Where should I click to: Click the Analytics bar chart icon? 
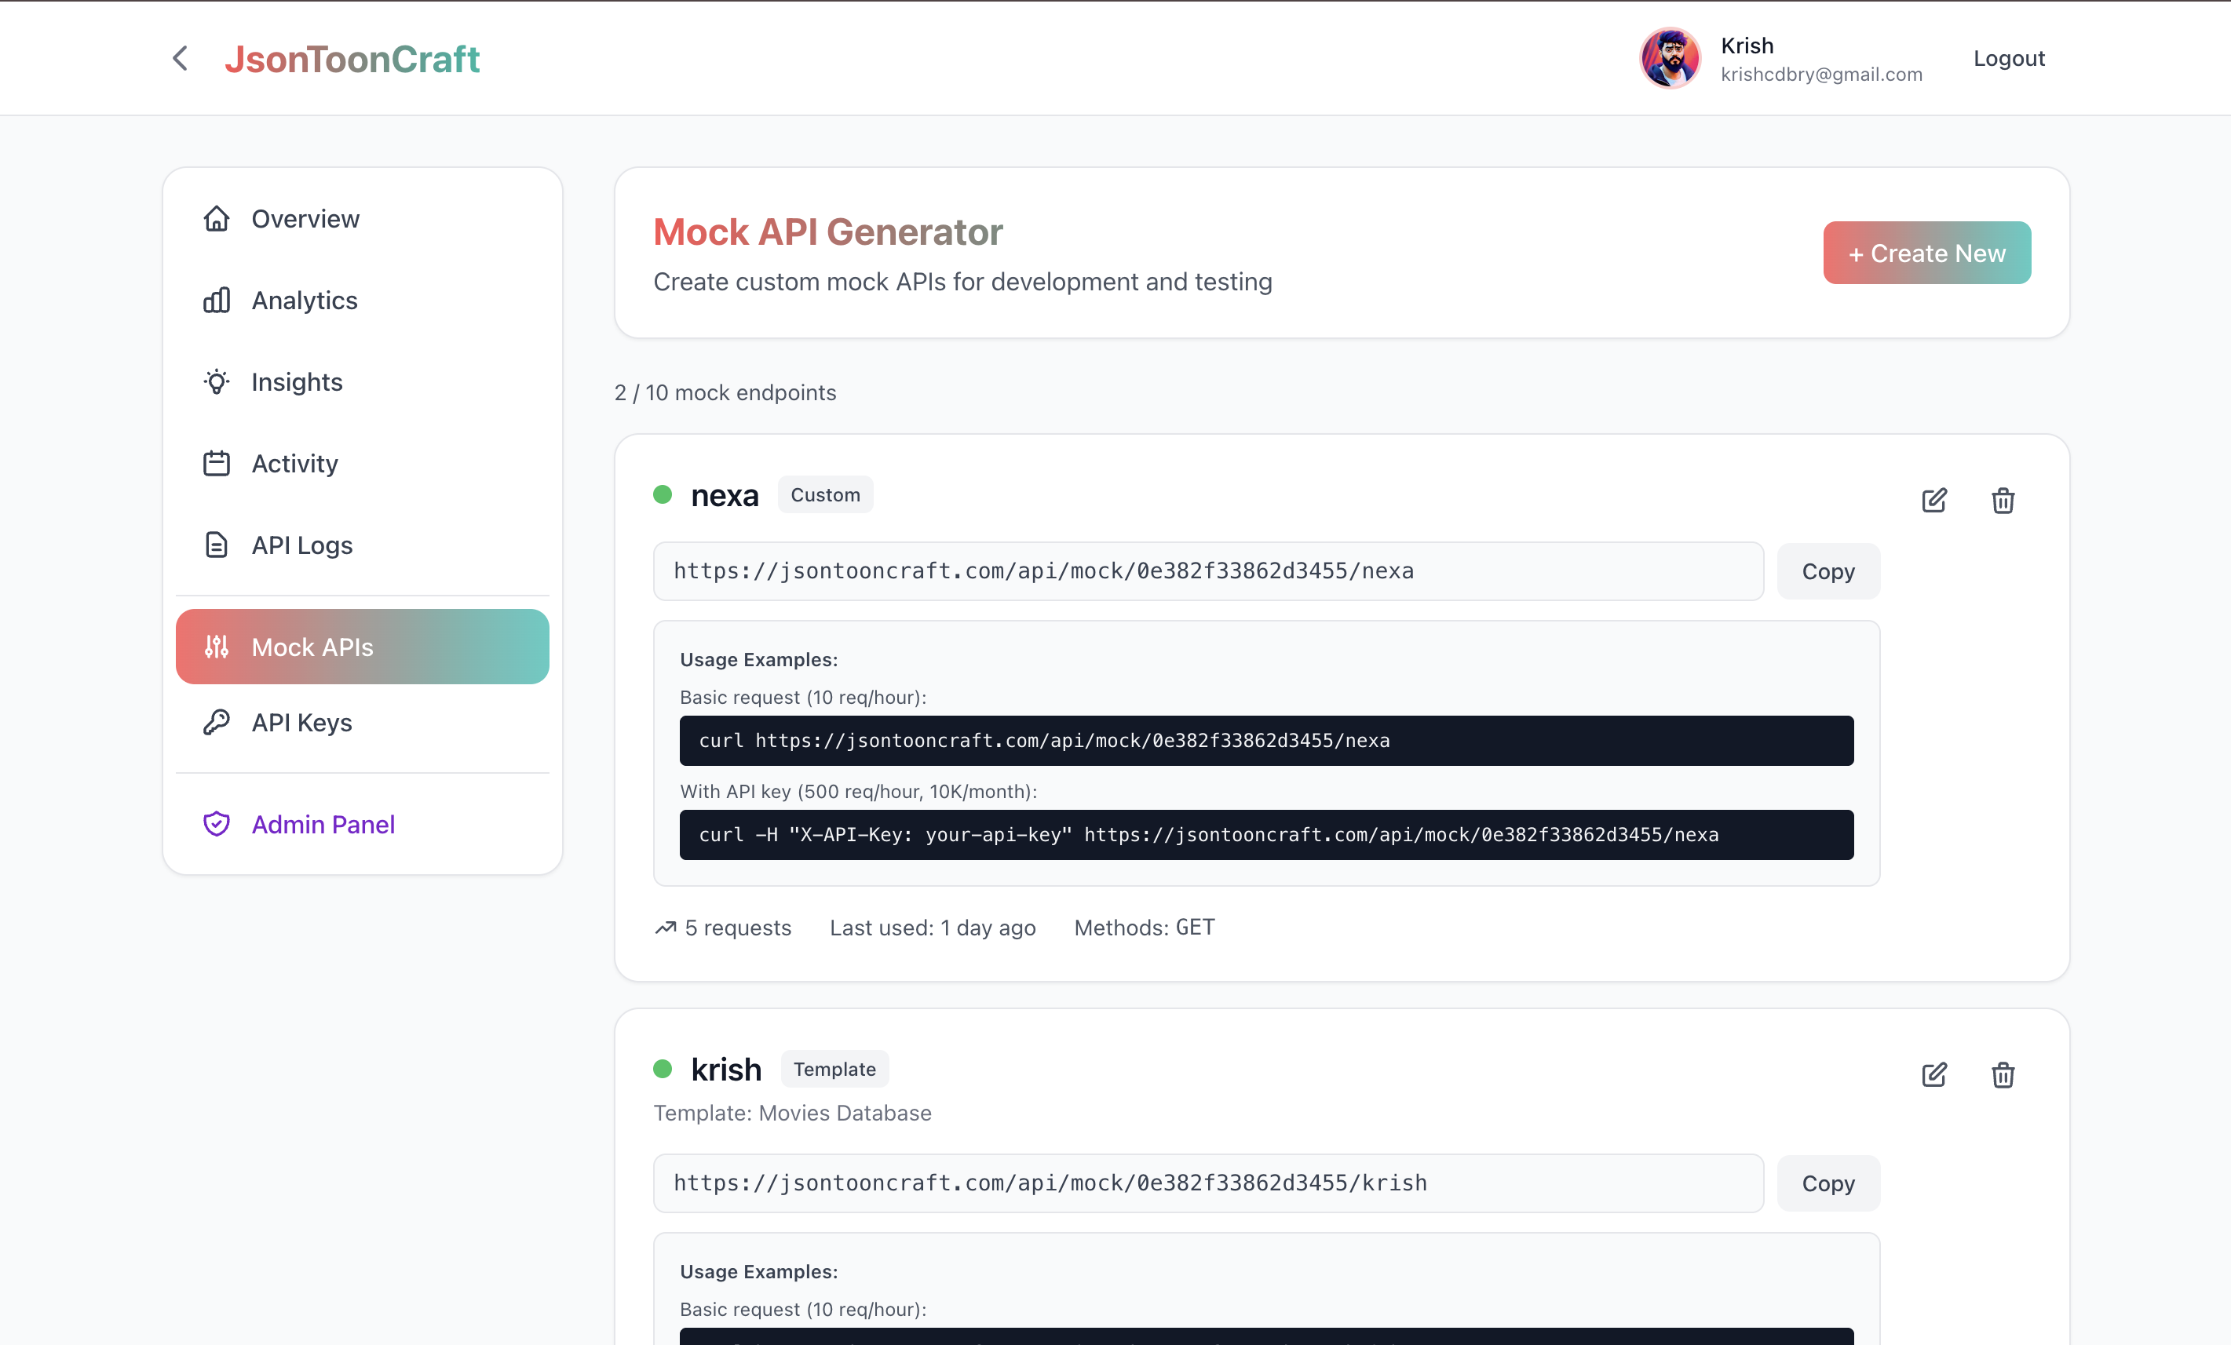tap(217, 301)
